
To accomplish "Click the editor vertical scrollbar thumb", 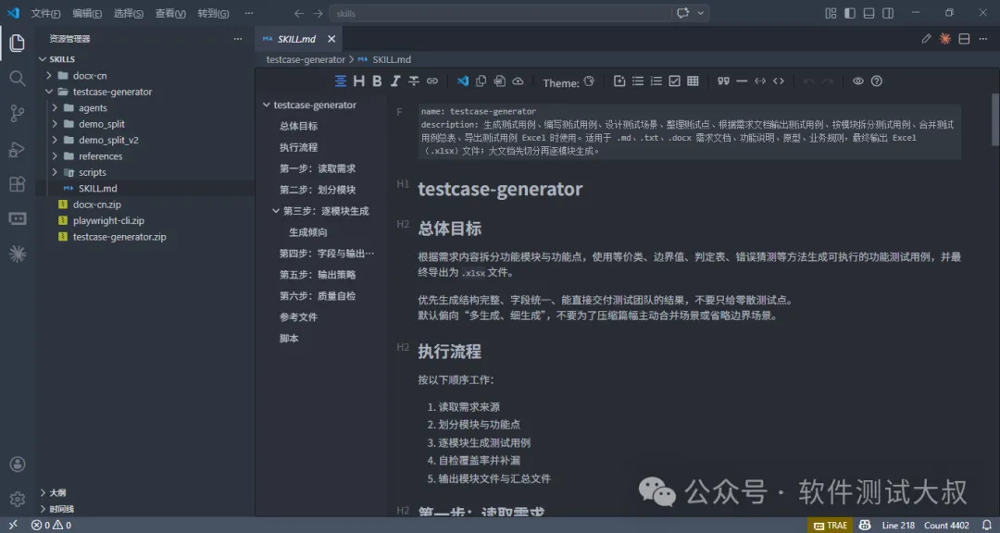I will [995, 119].
